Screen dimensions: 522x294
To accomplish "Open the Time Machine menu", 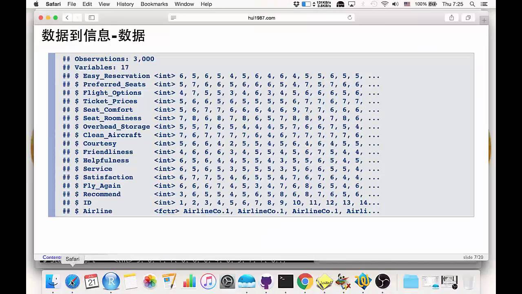I will [374, 4].
